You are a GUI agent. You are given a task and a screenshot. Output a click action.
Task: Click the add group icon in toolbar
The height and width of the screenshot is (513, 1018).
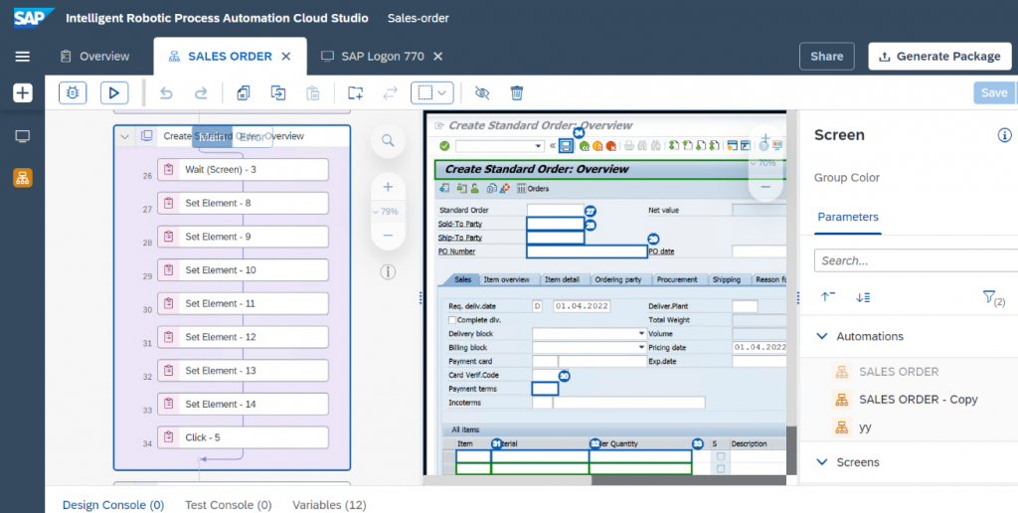(355, 92)
